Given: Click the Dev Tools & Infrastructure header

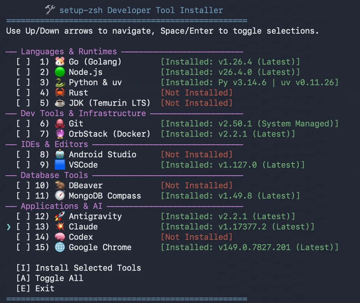Looking at the screenshot, I should [x=83, y=113].
